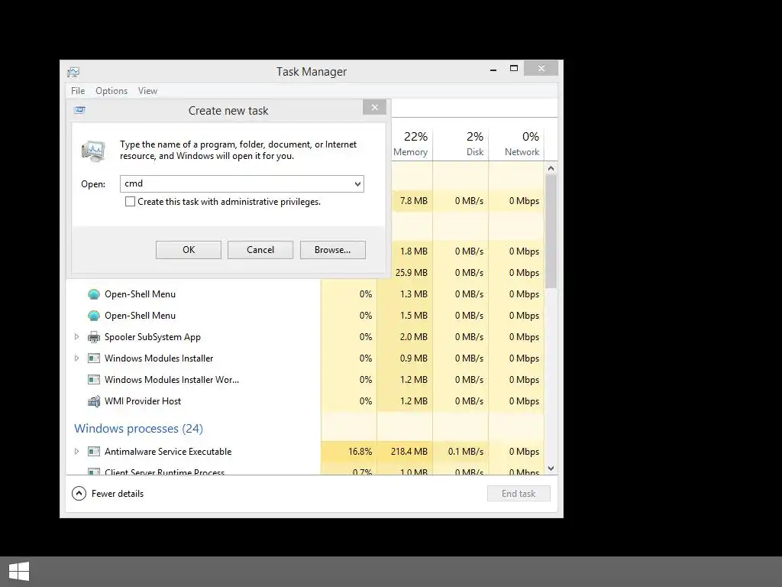782x587 pixels.
Task: Select the first Open-Shell Menu row name
Action: click(x=141, y=294)
